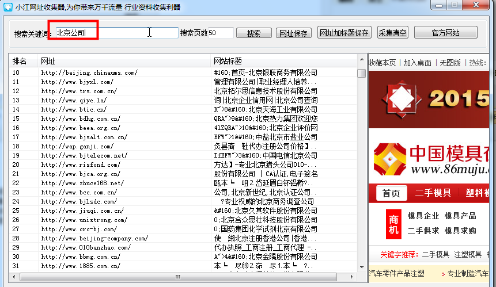The image size is (496, 287).
Task: Click the 网址加标题保存 button
Action: (344, 33)
